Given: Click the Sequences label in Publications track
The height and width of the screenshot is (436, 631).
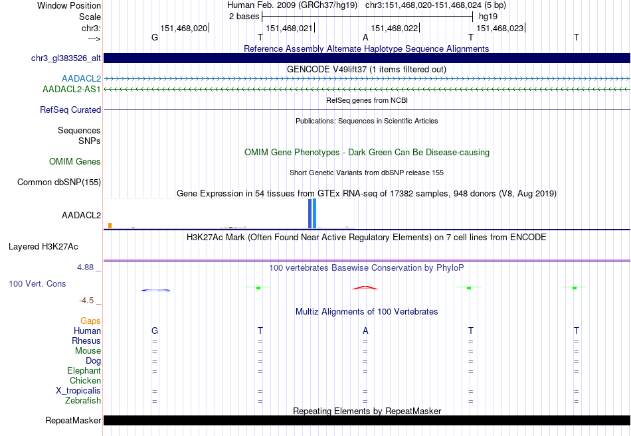Looking at the screenshot, I should [x=79, y=130].
